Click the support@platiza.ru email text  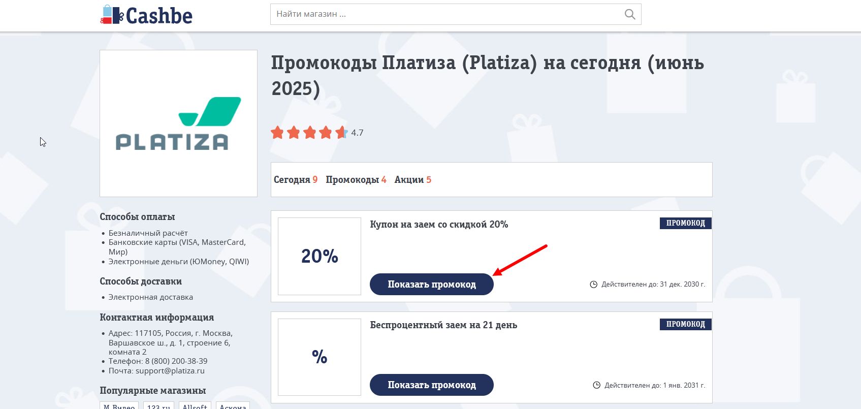coord(170,371)
